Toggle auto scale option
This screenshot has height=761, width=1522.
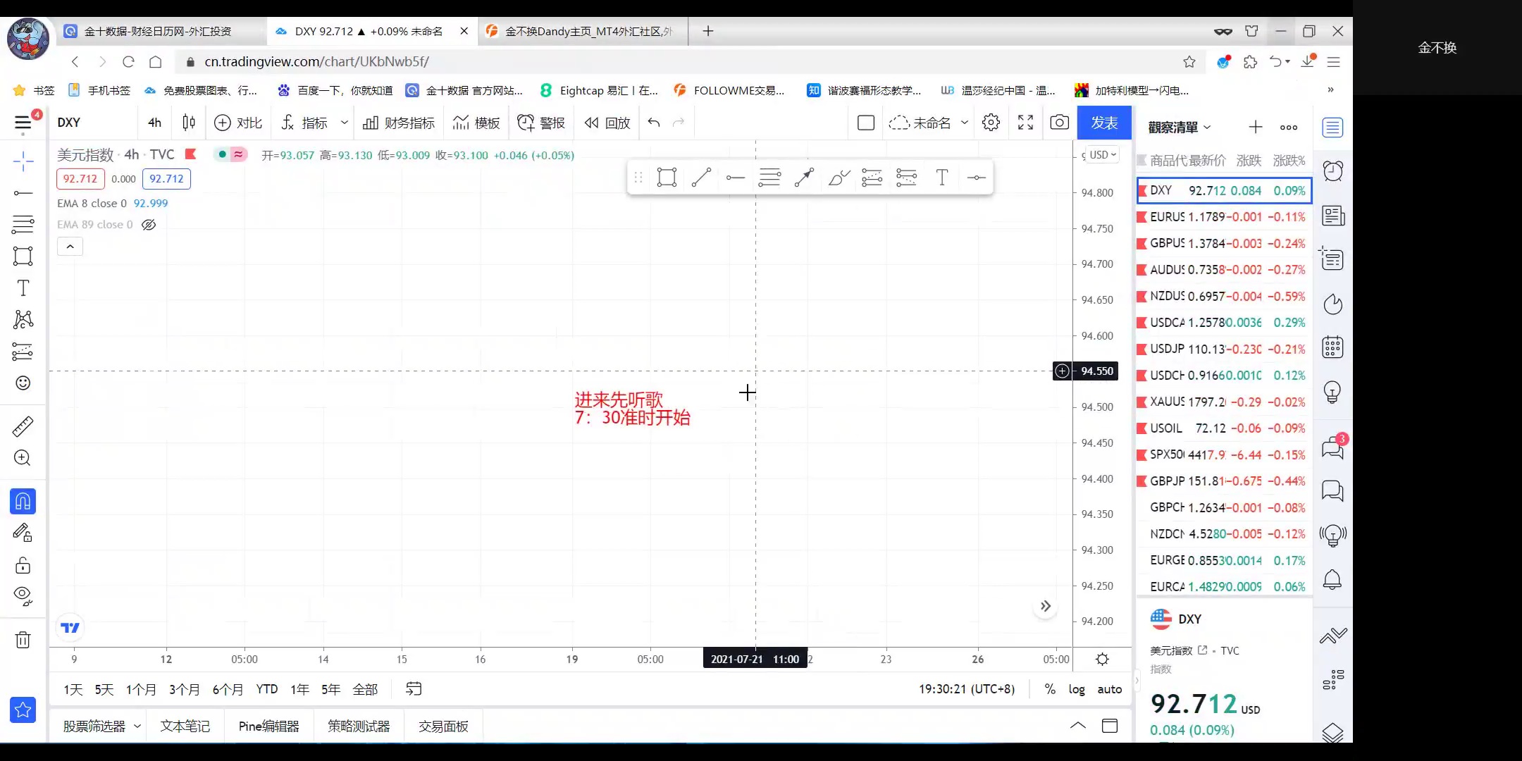point(1109,689)
